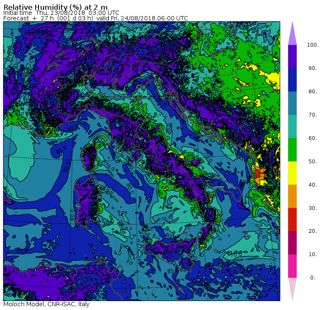The width and height of the screenshot is (322, 310).
Task: Click the '10.' legend label
Action: pos(313,254)
